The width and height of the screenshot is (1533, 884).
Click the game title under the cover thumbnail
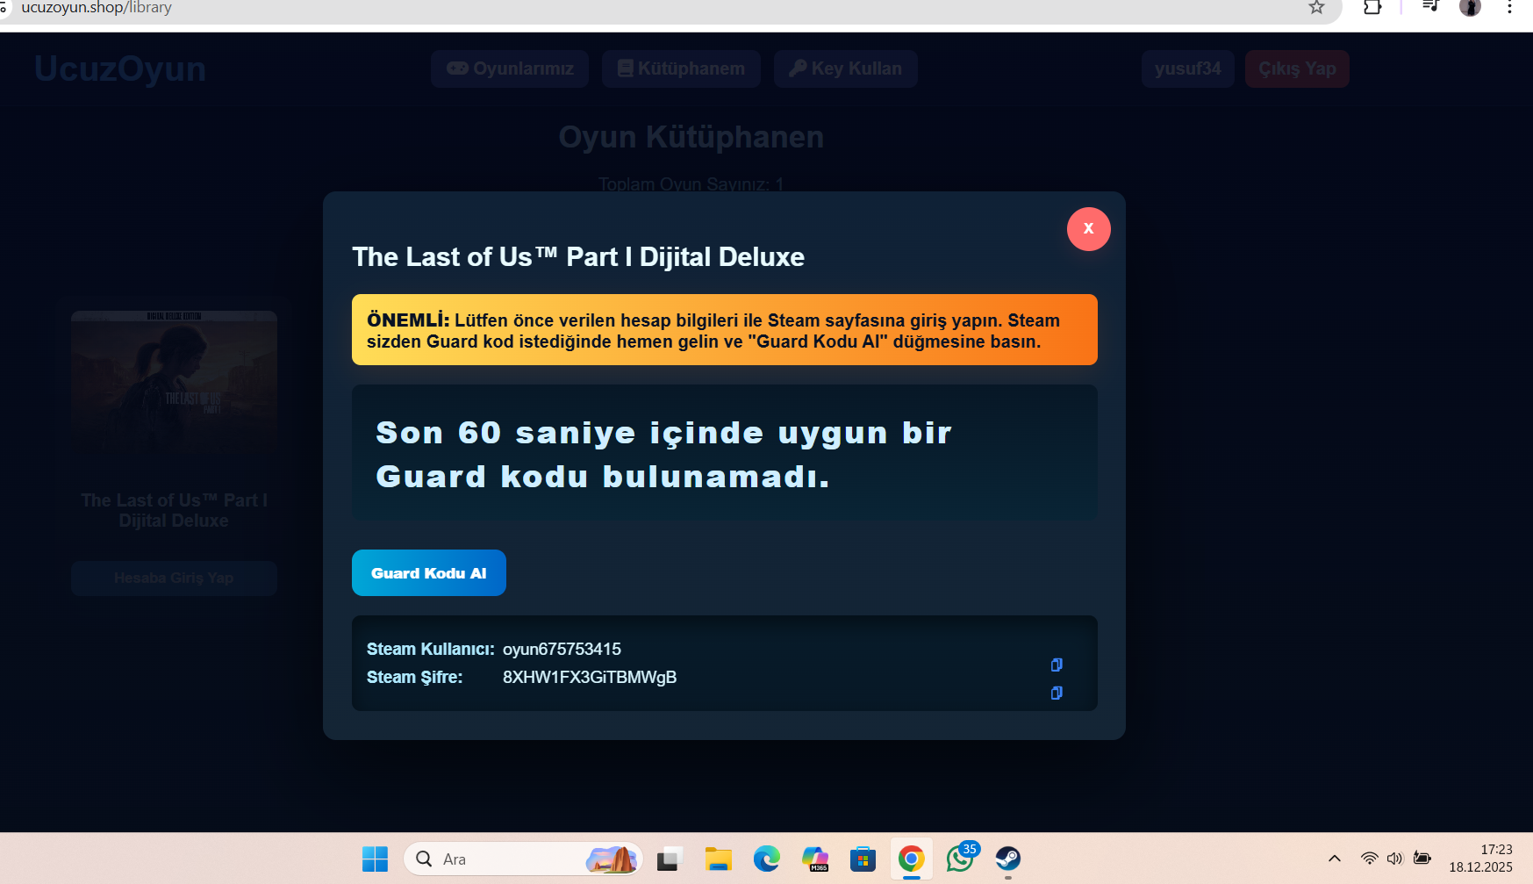[174, 510]
